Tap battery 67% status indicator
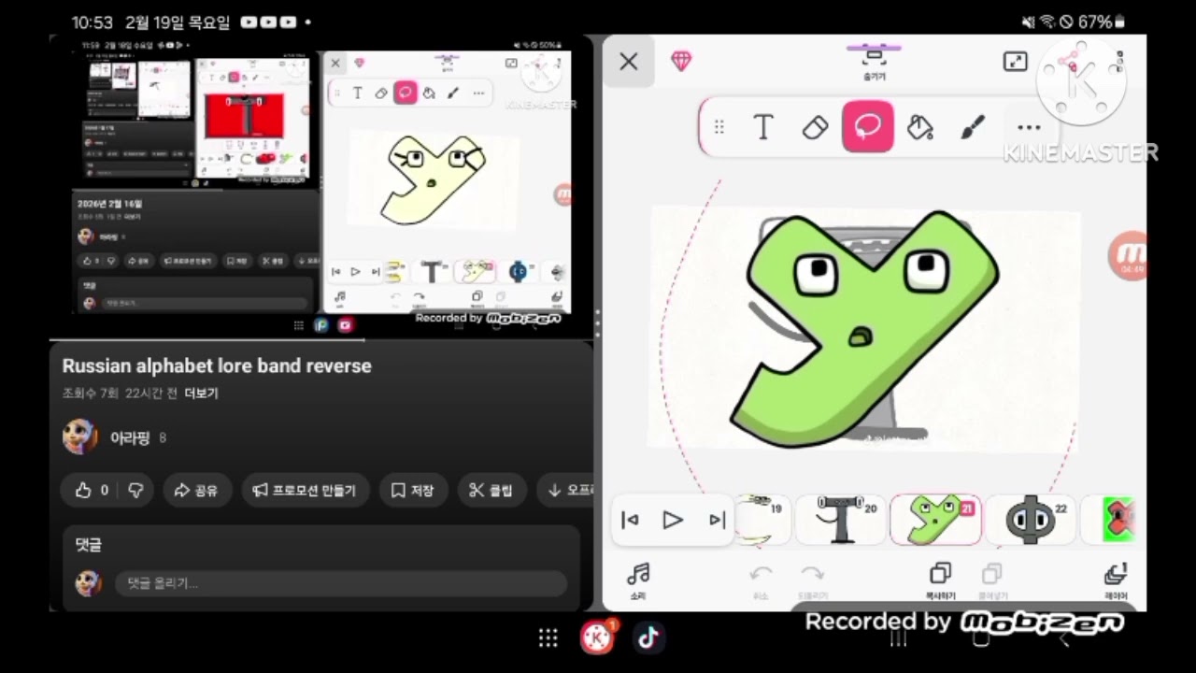Image resolution: width=1196 pixels, height=673 pixels. click(x=1101, y=21)
